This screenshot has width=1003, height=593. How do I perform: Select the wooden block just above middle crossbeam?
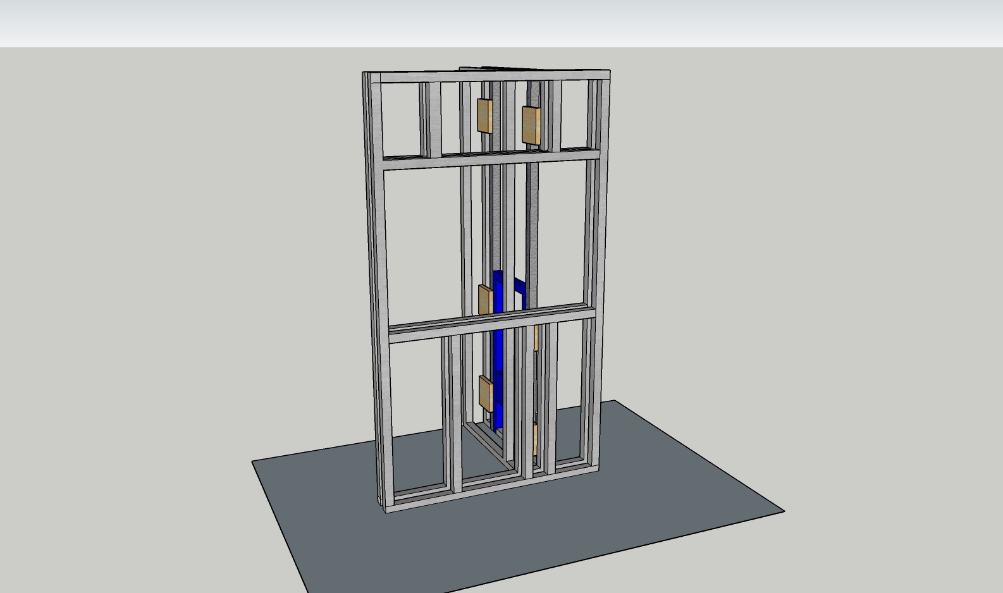tap(485, 300)
